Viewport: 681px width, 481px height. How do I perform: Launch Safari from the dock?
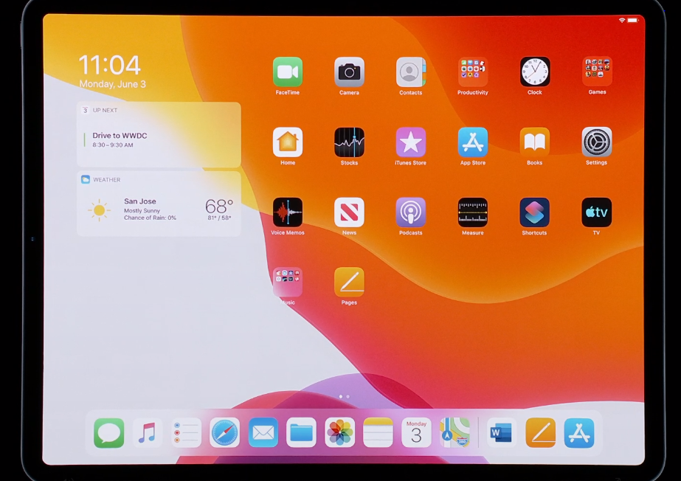[x=224, y=433]
